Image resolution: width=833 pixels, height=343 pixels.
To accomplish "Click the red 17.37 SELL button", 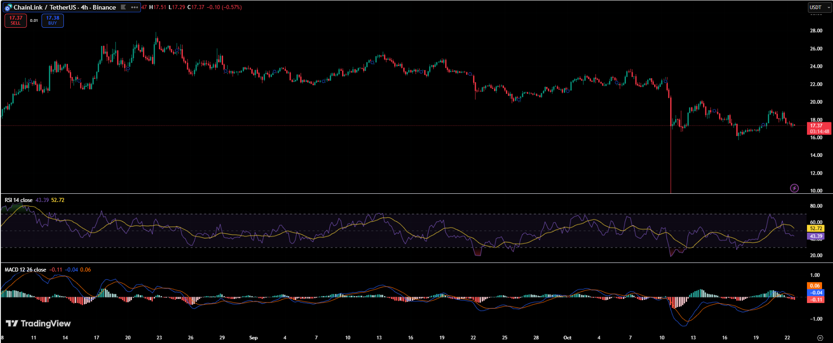I will coord(16,20).
